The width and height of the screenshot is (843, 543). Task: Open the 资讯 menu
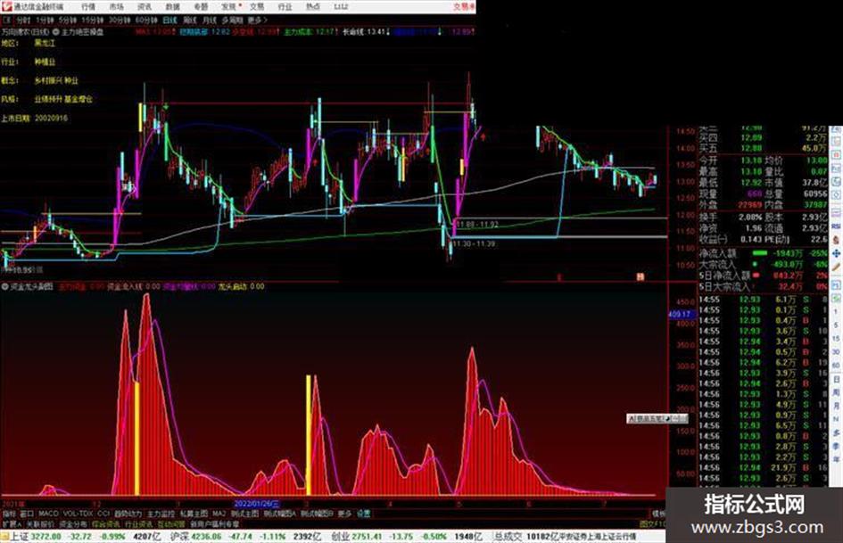coord(145,7)
